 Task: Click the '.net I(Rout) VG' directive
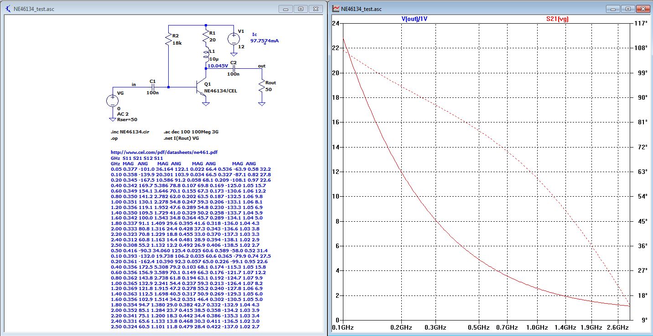pyautogui.click(x=181, y=137)
